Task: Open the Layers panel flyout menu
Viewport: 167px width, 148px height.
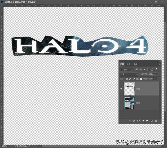Action: [x=159, y=64]
